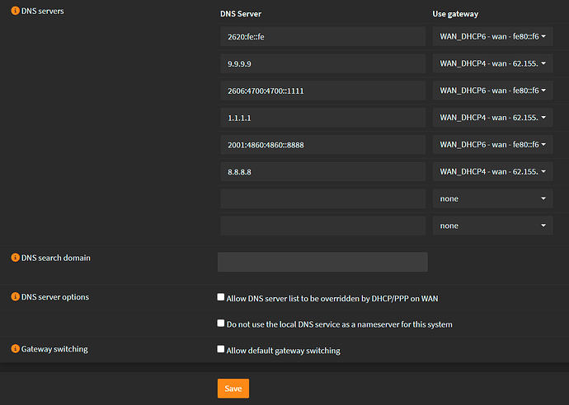Open the last 'none' gateway dropdown
The width and height of the screenshot is (569, 405).
(492, 226)
